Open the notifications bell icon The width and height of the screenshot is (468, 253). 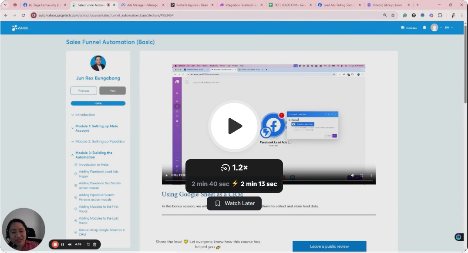424,28
